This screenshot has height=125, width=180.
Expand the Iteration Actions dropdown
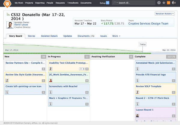coord(165,14)
